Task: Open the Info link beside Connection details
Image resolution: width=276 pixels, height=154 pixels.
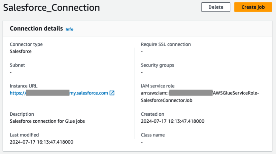Action: 69,29
